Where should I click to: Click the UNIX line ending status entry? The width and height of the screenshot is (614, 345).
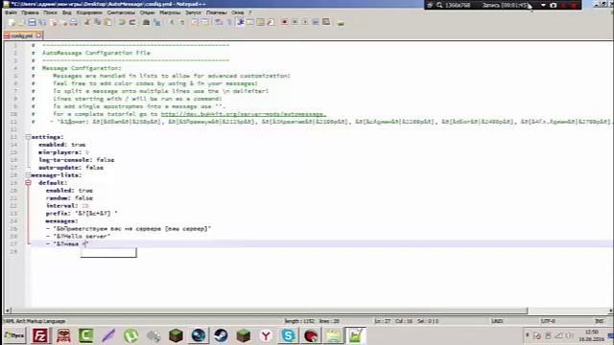(497, 321)
